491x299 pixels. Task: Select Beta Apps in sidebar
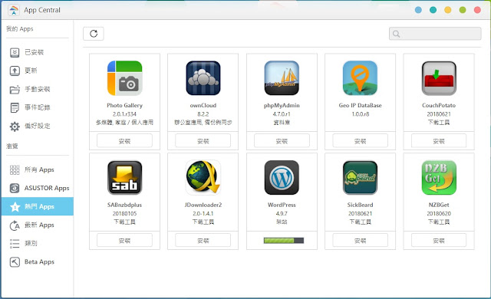click(x=38, y=261)
